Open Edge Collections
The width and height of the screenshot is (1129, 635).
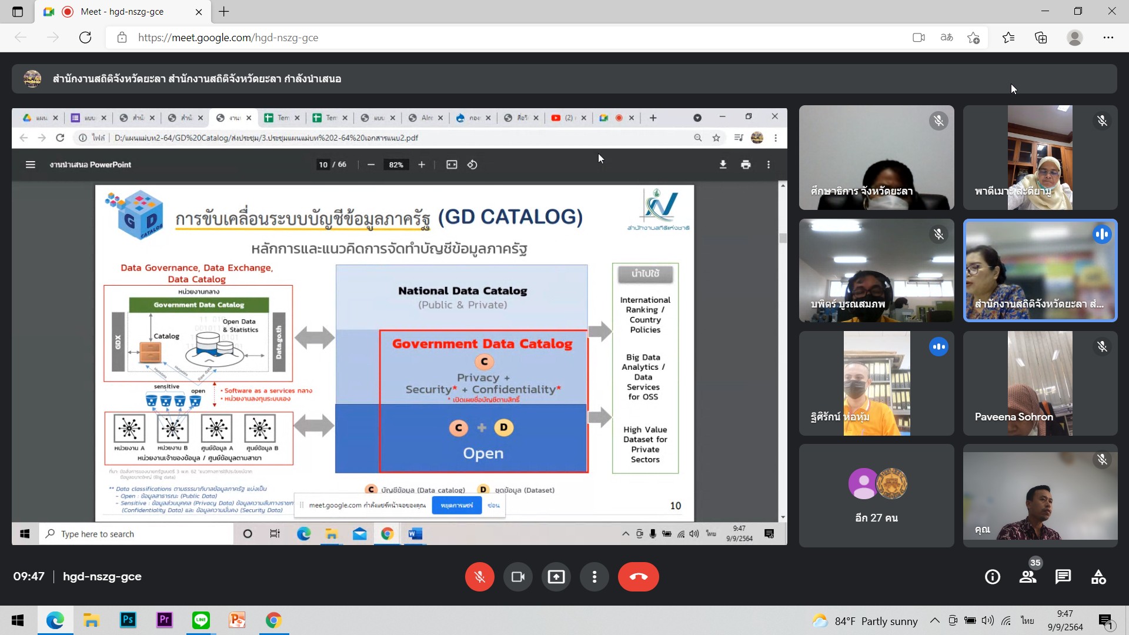pos(1041,38)
